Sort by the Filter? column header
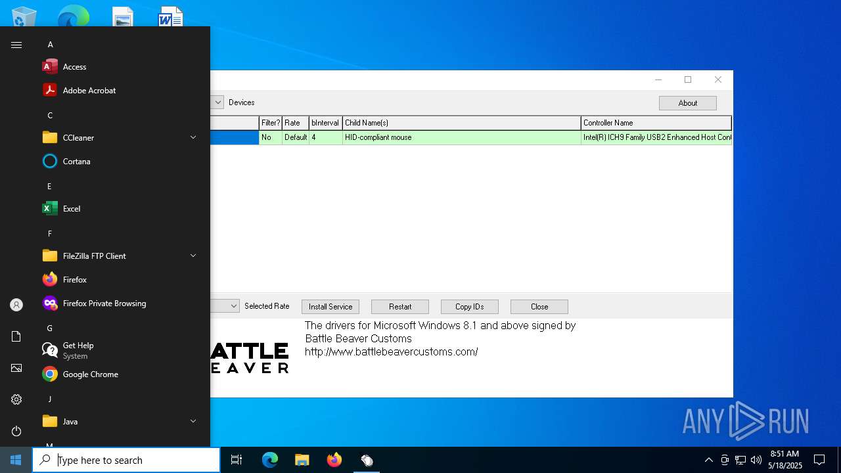Screen dimensions: 841x473 271,123
